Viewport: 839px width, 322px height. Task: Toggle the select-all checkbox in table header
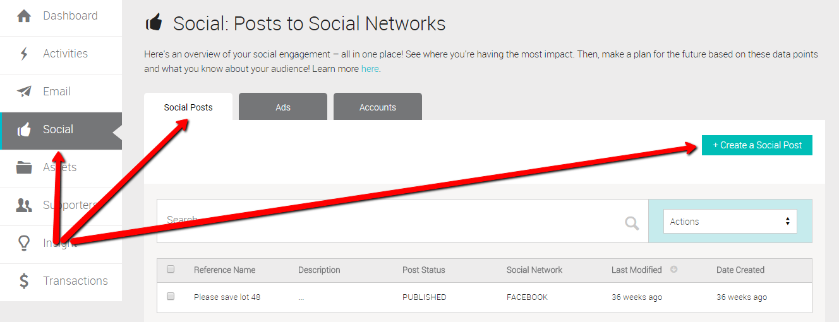tap(171, 269)
